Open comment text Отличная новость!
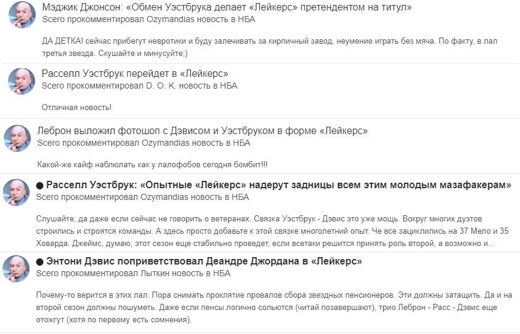This screenshot has height=334, width=520. [76, 107]
